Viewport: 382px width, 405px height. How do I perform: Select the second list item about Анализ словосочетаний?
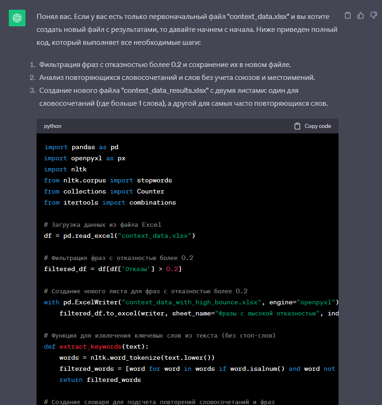(177, 78)
